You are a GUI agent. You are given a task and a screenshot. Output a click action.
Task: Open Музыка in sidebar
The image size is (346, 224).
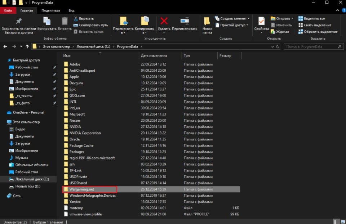click(22, 158)
